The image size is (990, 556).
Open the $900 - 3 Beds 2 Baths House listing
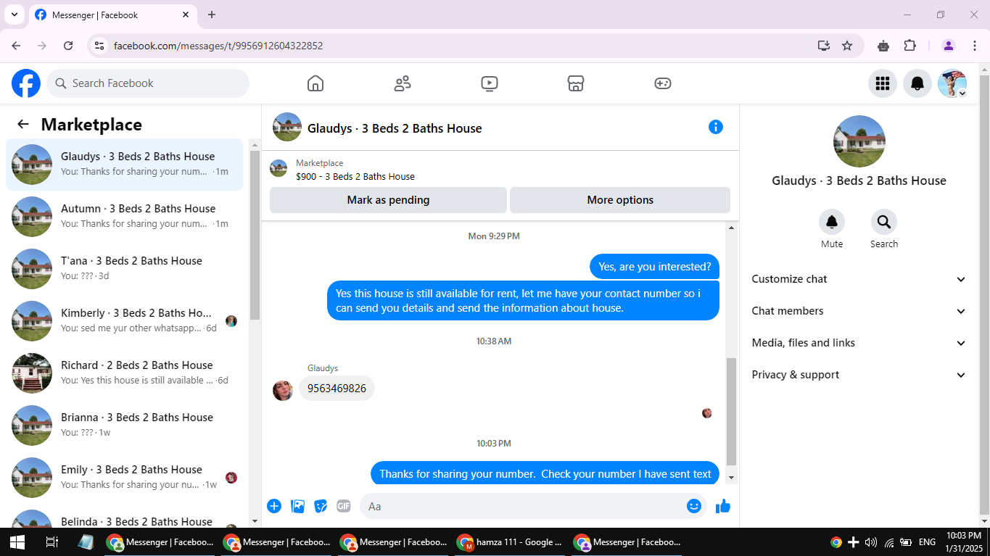[x=355, y=176]
